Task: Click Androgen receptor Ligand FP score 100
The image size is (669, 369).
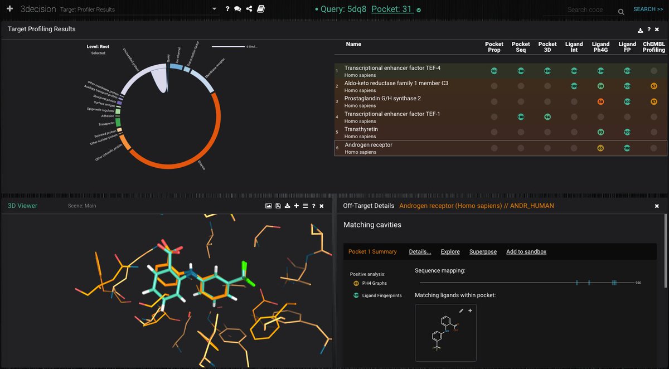Action: 627,148
